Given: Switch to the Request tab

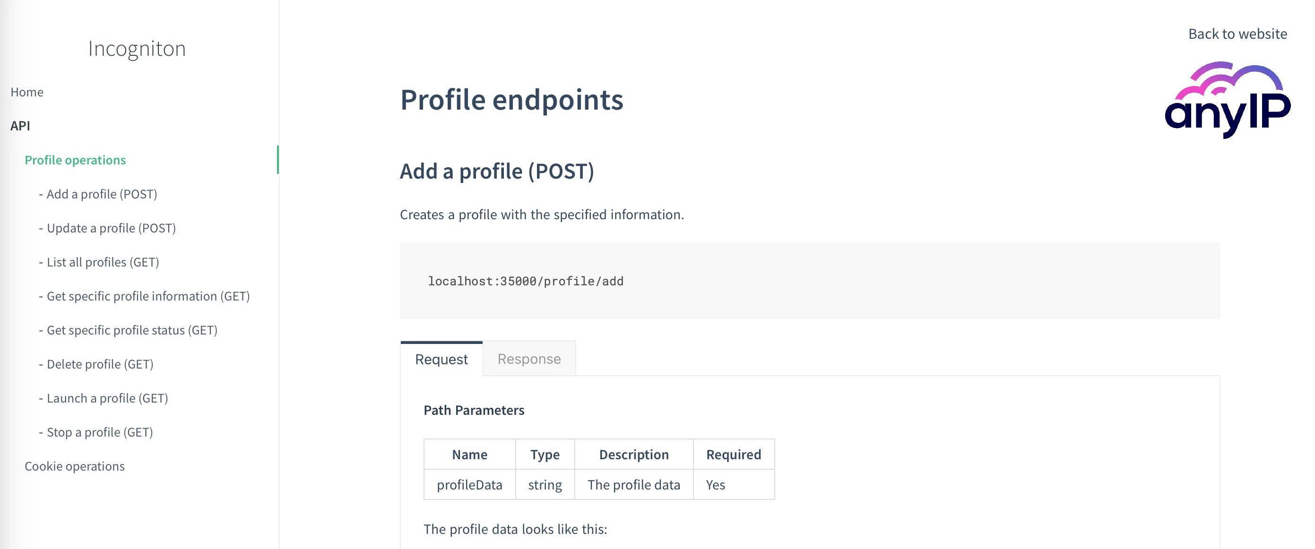Looking at the screenshot, I should (x=441, y=359).
